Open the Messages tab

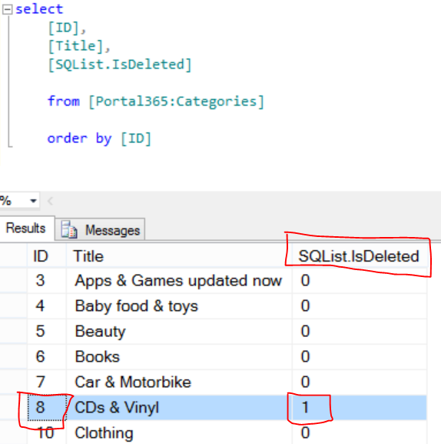100,230
